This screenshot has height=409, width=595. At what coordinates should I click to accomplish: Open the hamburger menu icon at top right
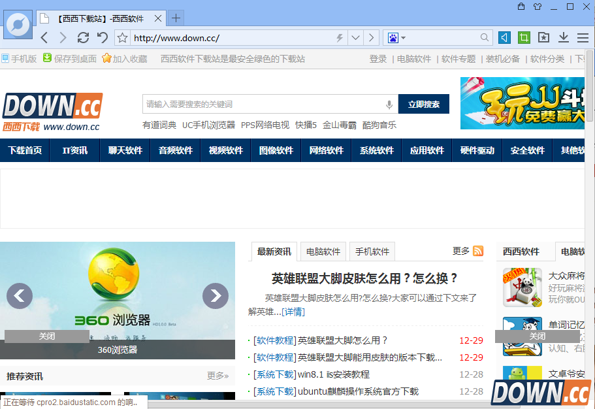tap(583, 37)
